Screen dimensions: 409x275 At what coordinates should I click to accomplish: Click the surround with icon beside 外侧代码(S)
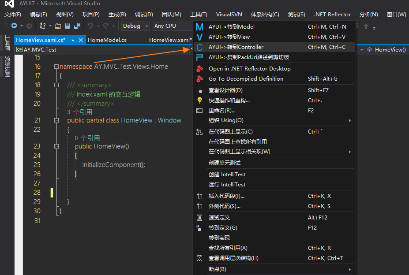pyautogui.click(x=199, y=206)
